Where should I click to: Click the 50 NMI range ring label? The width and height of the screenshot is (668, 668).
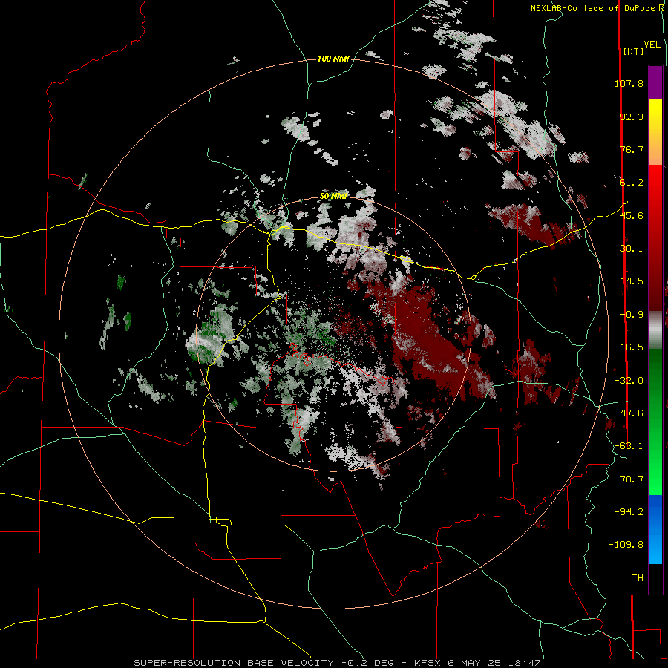[333, 196]
